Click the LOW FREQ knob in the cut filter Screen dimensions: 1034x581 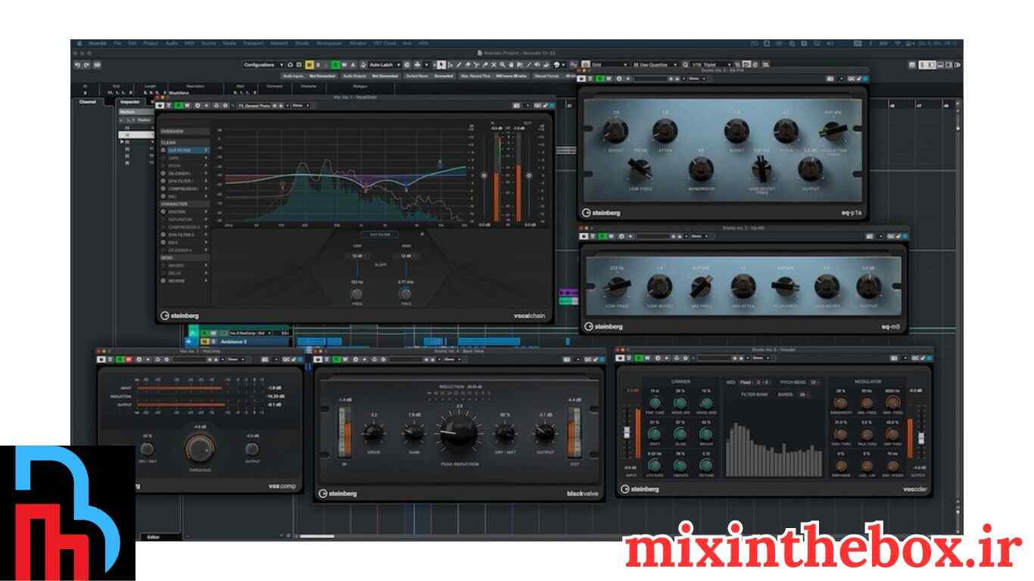[357, 294]
